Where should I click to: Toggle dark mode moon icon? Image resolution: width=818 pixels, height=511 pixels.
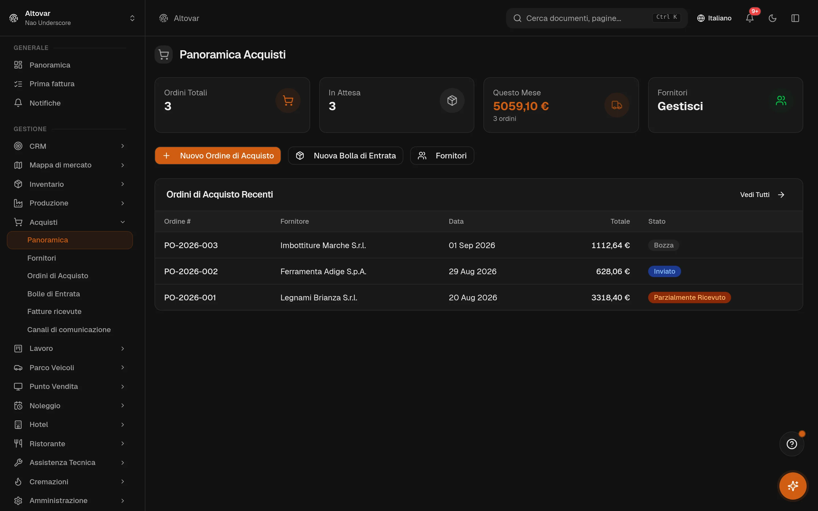pos(772,18)
